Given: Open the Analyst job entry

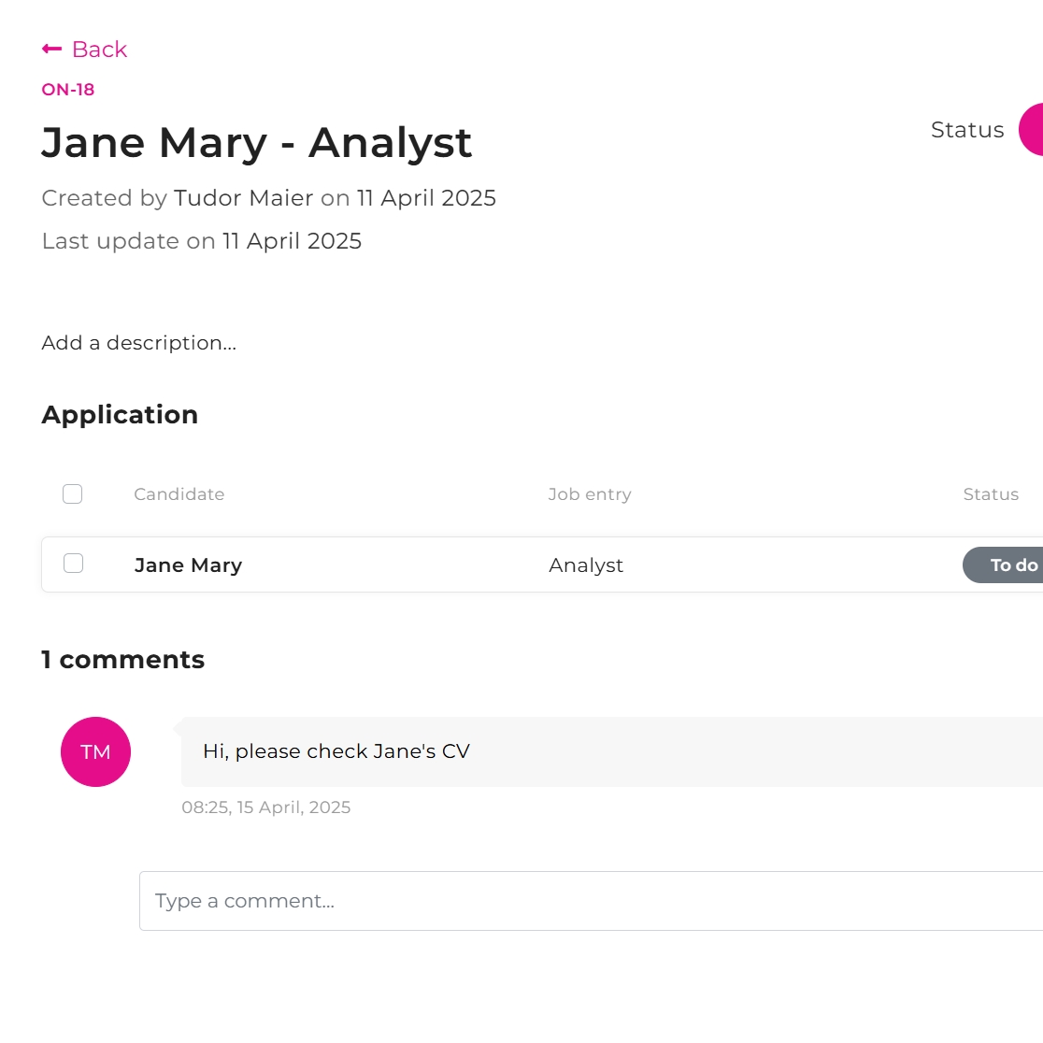Looking at the screenshot, I should (586, 565).
